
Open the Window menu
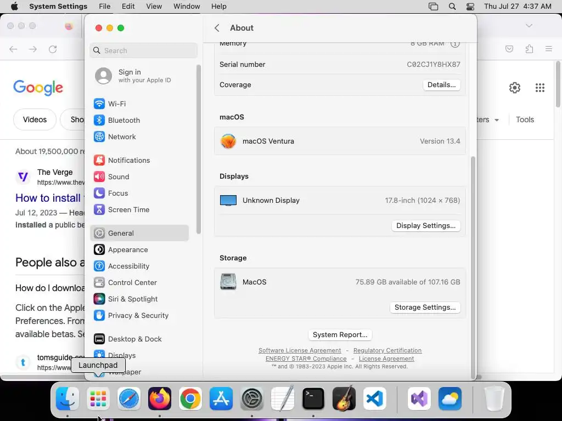click(187, 7)
